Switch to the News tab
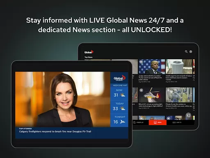 (157, 122)
